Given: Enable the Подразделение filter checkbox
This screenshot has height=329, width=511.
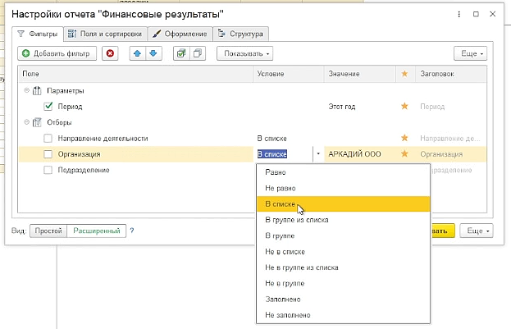Looking at the screenshot, I should click(48, 170).
